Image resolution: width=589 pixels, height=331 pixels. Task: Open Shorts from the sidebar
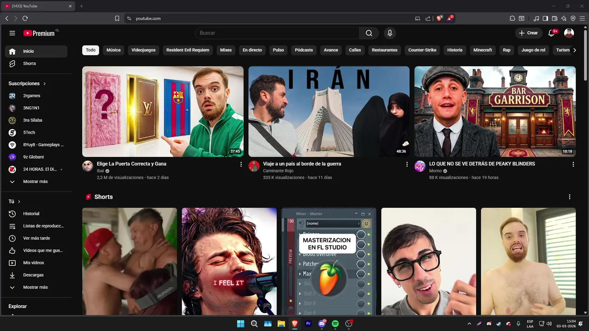(x=36, y=63)
